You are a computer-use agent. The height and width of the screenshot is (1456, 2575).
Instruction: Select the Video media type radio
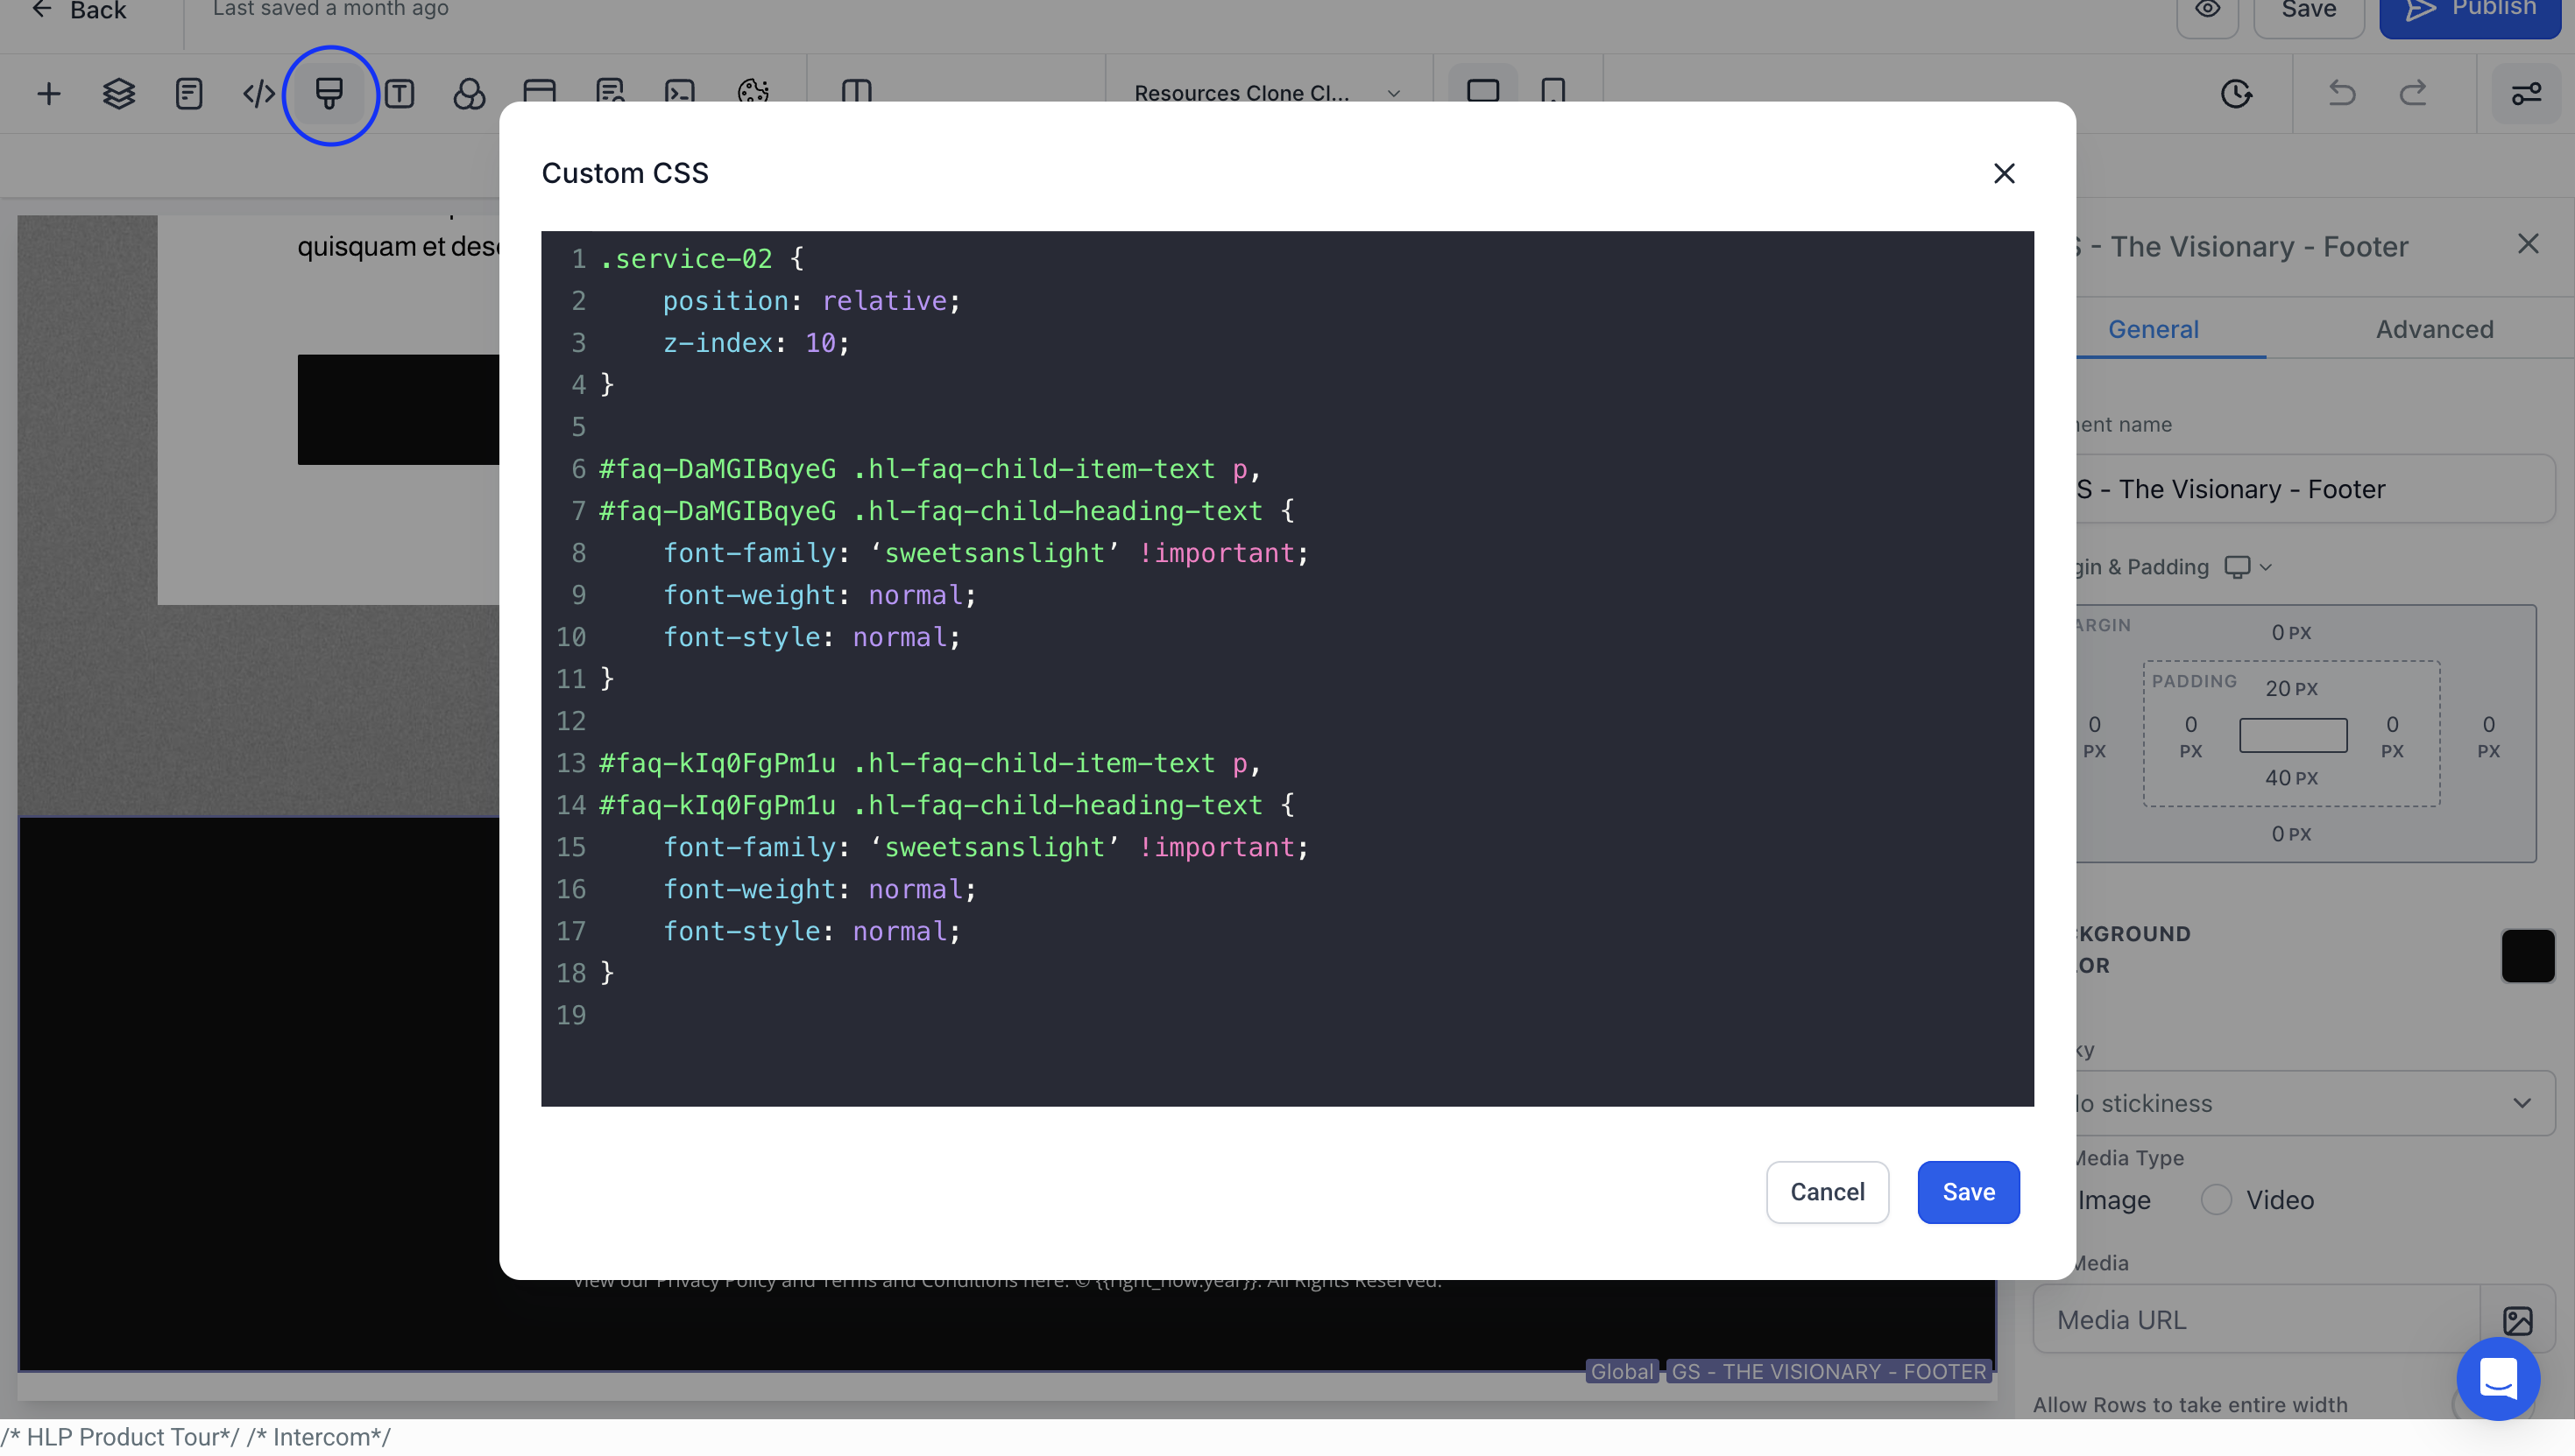click(2216, 1199)
